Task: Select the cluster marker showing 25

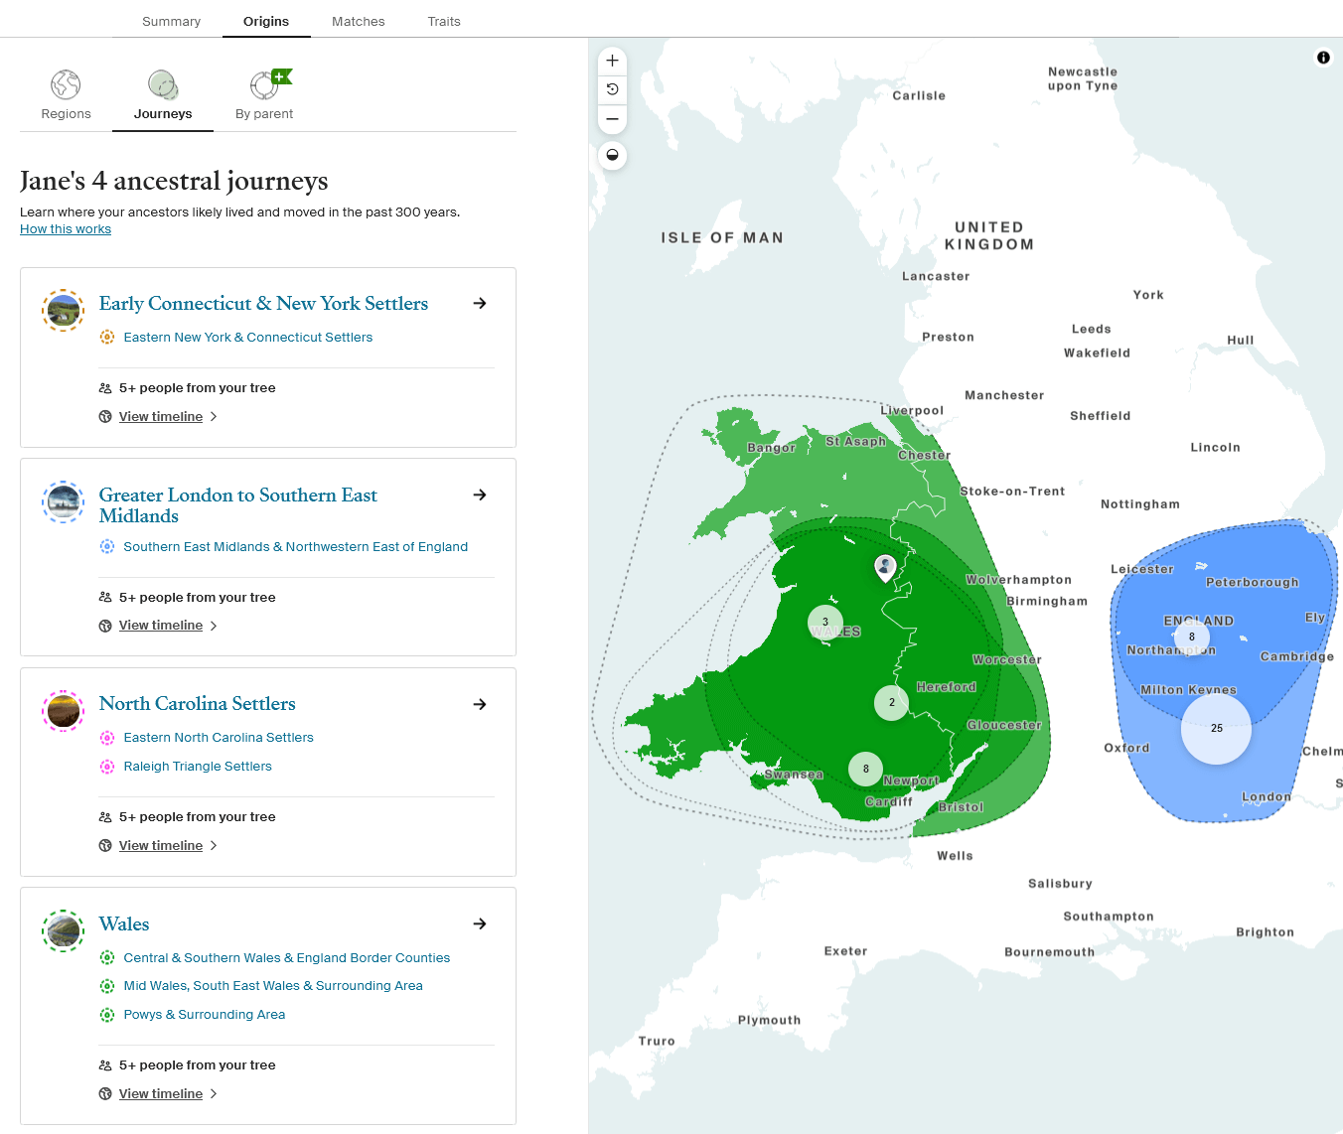Action: (x=1216, y=729)
